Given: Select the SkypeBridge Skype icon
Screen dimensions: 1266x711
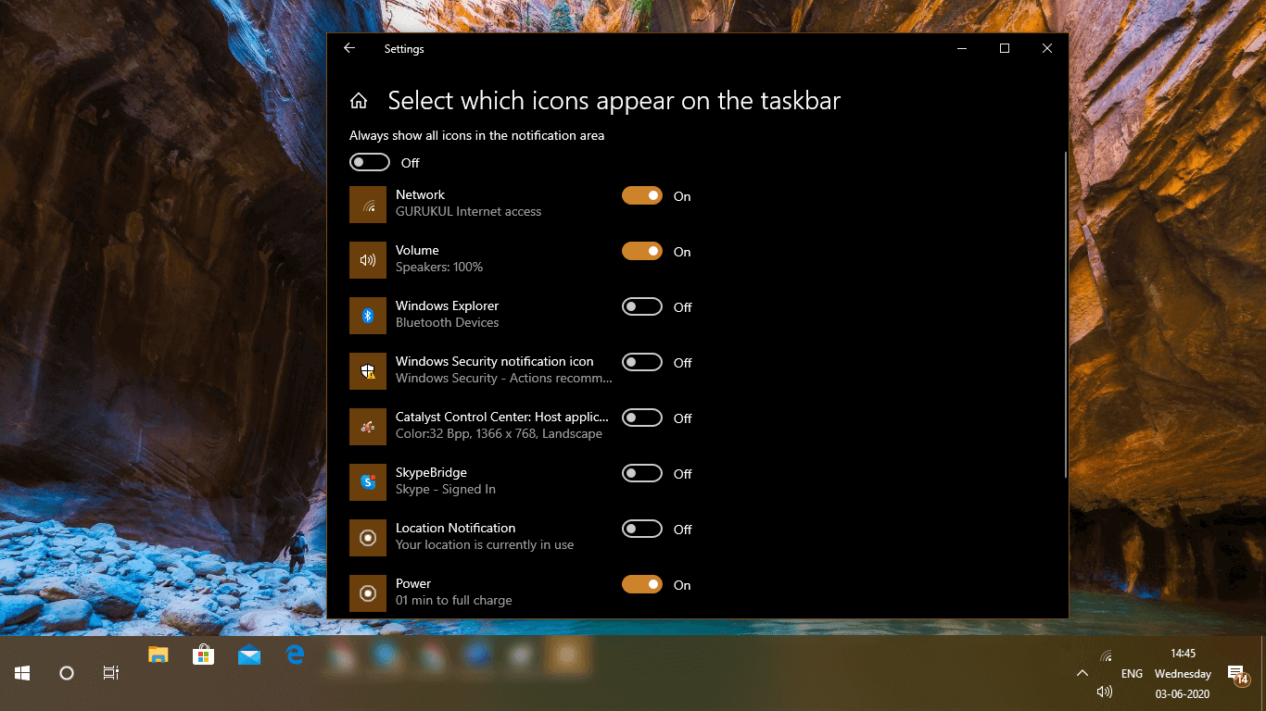Looking at the screenshot, I should click(367, 482).
